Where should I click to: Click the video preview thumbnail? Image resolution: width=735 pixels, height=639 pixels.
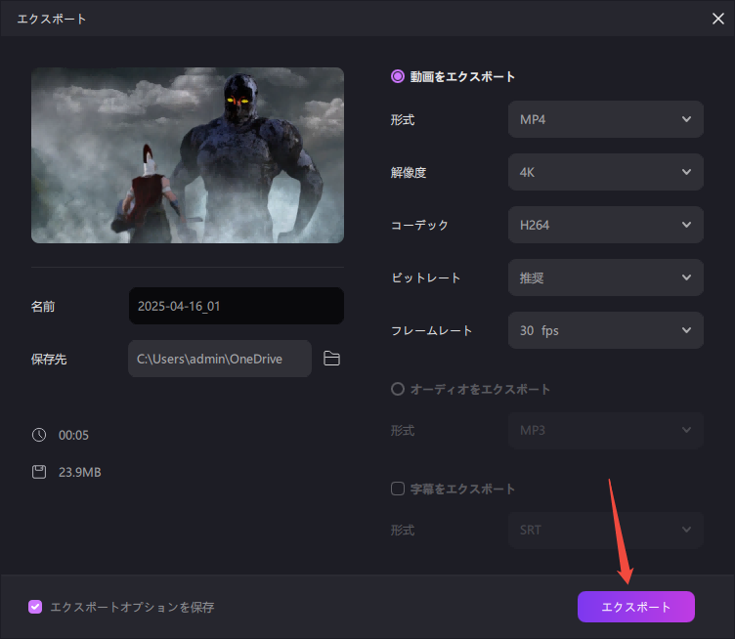(x=188, y=155)
